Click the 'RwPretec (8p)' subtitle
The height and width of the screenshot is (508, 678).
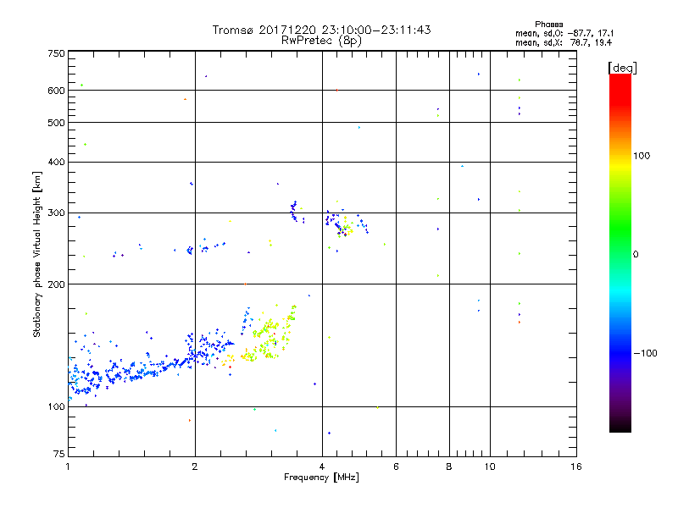pyautogui.click(x=321, y=41)
